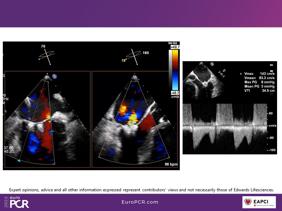The image size is (282, 211).
Task: Click the gray P marker in Doppler thumbnail
Action: (212, 64)
